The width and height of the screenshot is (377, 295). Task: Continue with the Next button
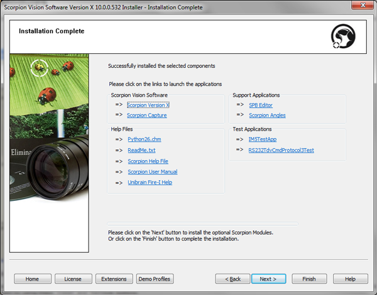268,279
